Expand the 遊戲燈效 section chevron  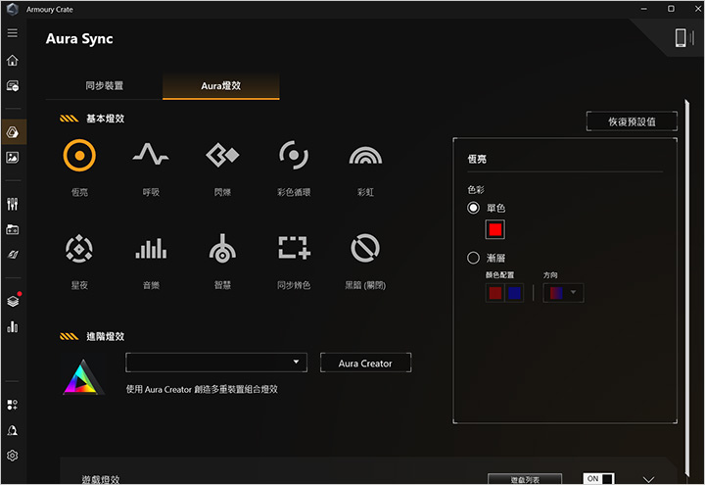(648, 479)
